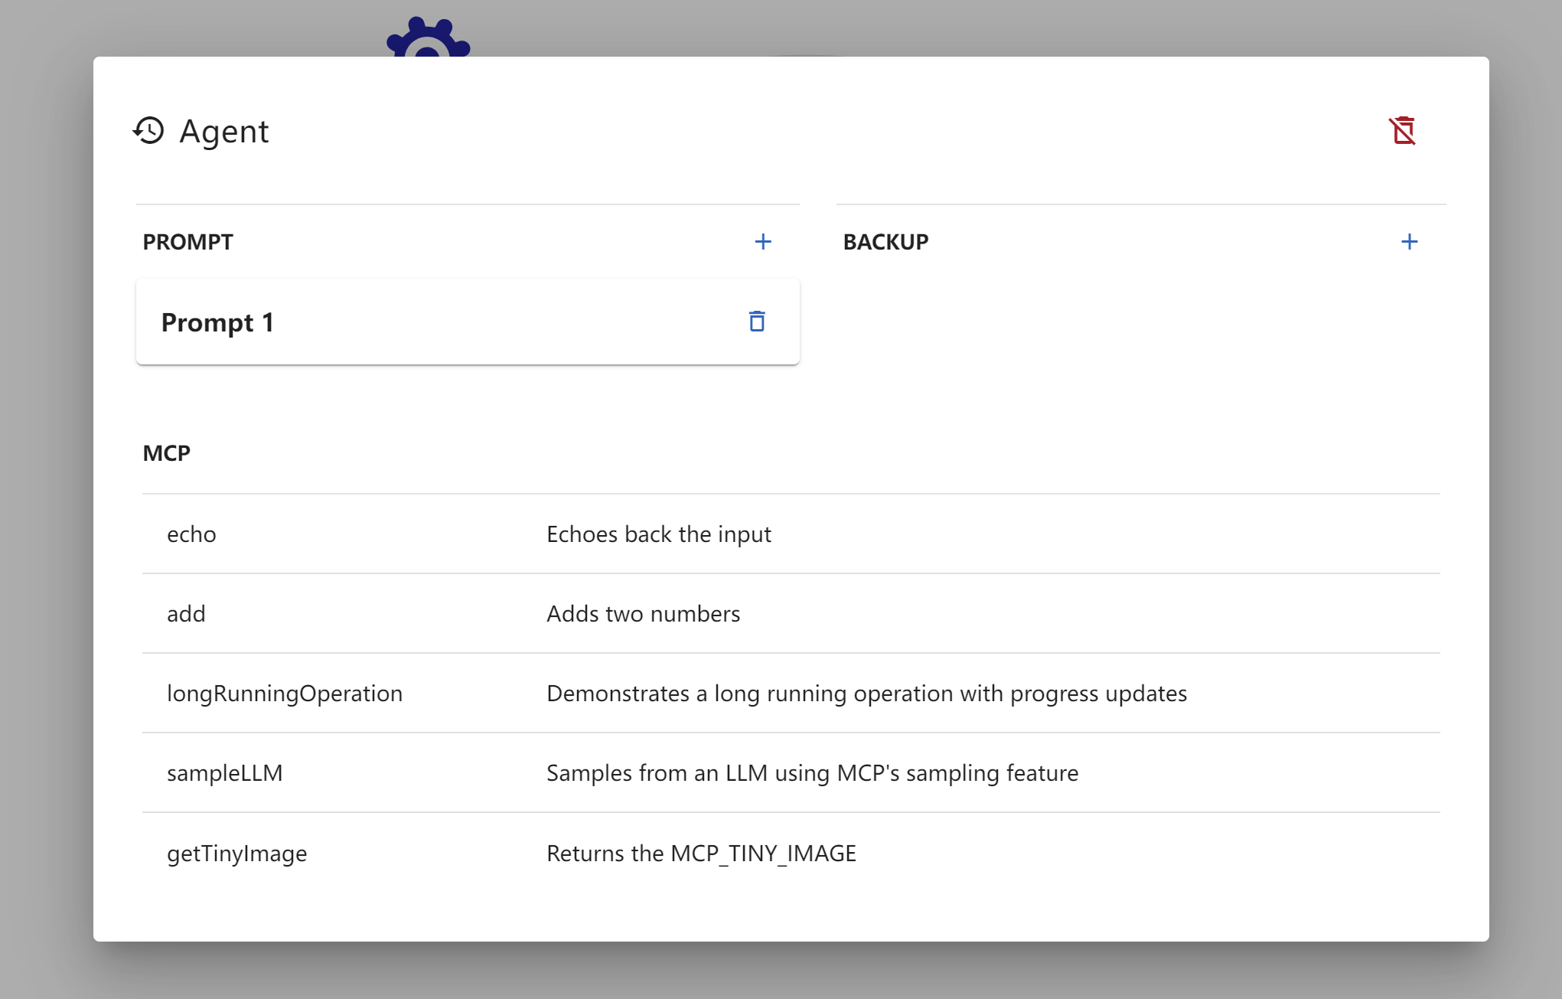The image size is (1562, 999).
Task: Click the history clock icon beside Agent
Action: [148, 131]
